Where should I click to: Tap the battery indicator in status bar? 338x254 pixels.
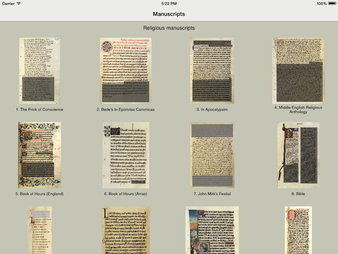(332, 3)
